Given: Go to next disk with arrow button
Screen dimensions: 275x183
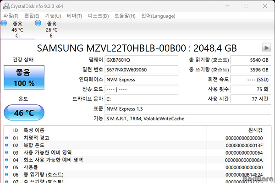Looking at the screenshot, I should tap(266, 48).
